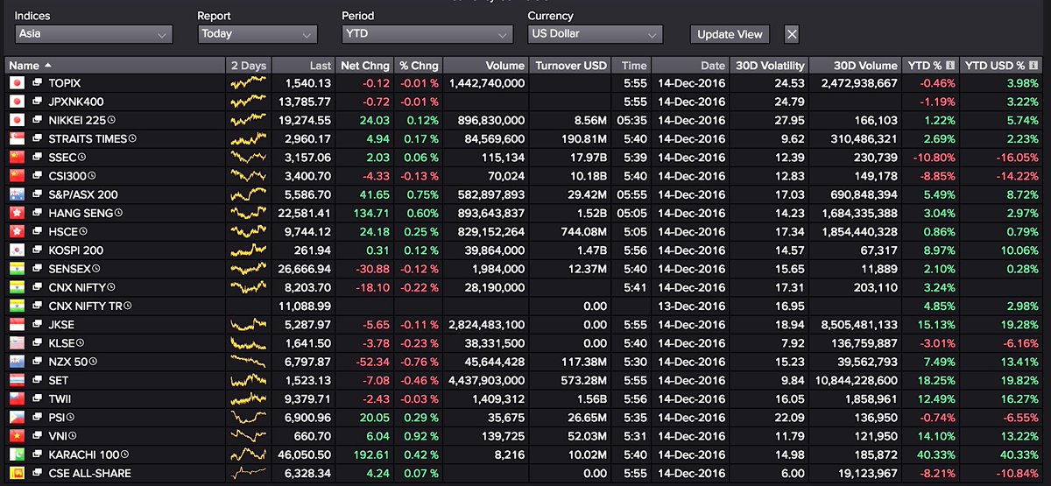Screen dimensions: 1051x486
Task: Click the Taiwan flag in the TWII row
Action: coord(15,398)
